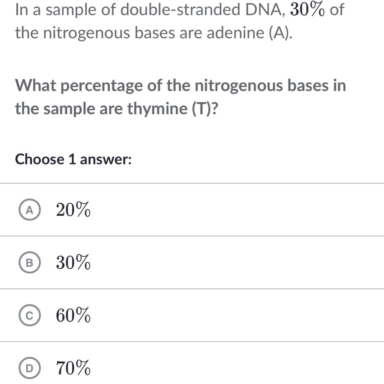
Task: Click the 30% answer choice text
Action: [73, 263]
